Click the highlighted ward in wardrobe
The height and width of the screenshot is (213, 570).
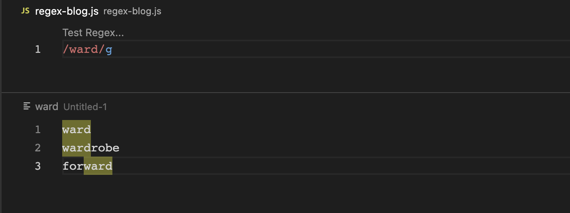click(x=77, y=148)
